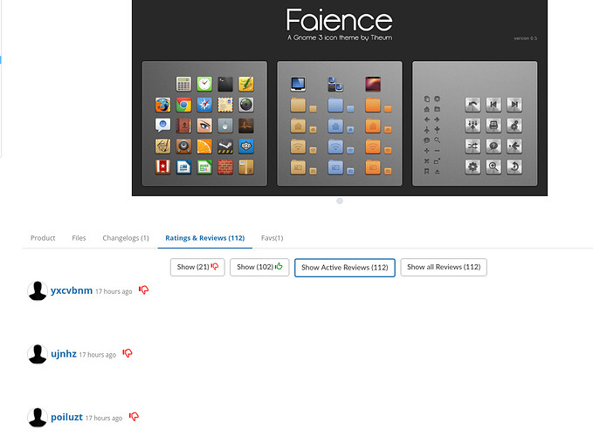Open yxcvbnm user profile link
This screenshot has height=436, width=593.
click(72, 290)
